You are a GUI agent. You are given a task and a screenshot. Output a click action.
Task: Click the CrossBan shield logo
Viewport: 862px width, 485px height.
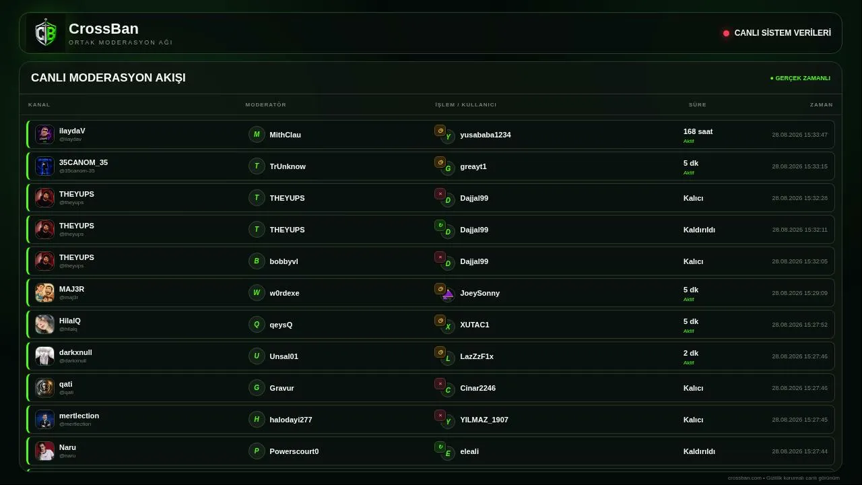[x=46, y=33]
